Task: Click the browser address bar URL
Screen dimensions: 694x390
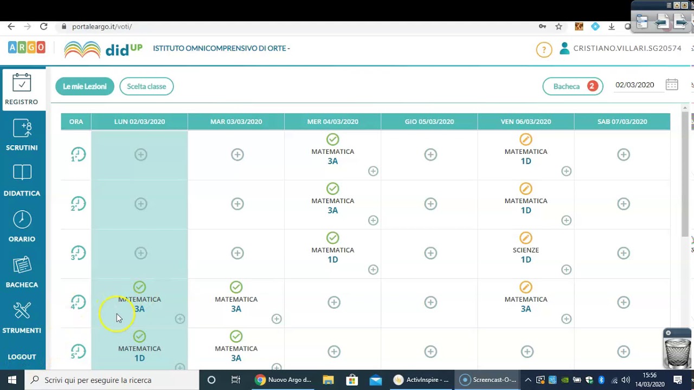Action: click(102, 27)
